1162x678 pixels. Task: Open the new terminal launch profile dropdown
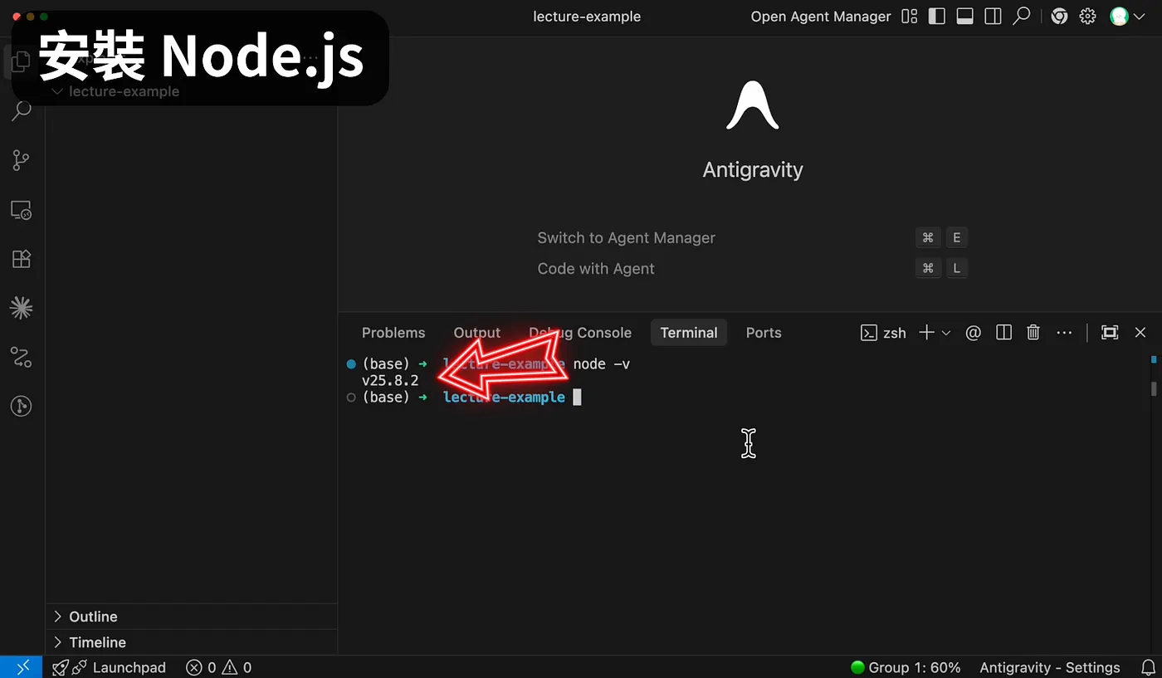coord(946,333)
